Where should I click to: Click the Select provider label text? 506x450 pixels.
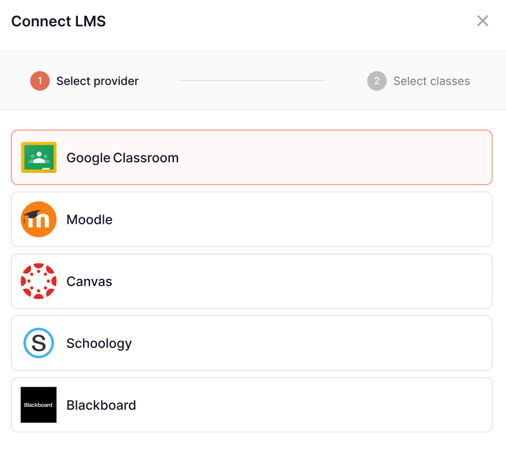click(97, 81)
